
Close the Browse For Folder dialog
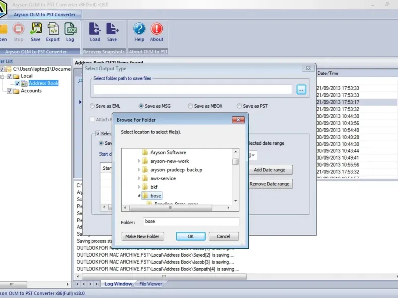[238, 120]
